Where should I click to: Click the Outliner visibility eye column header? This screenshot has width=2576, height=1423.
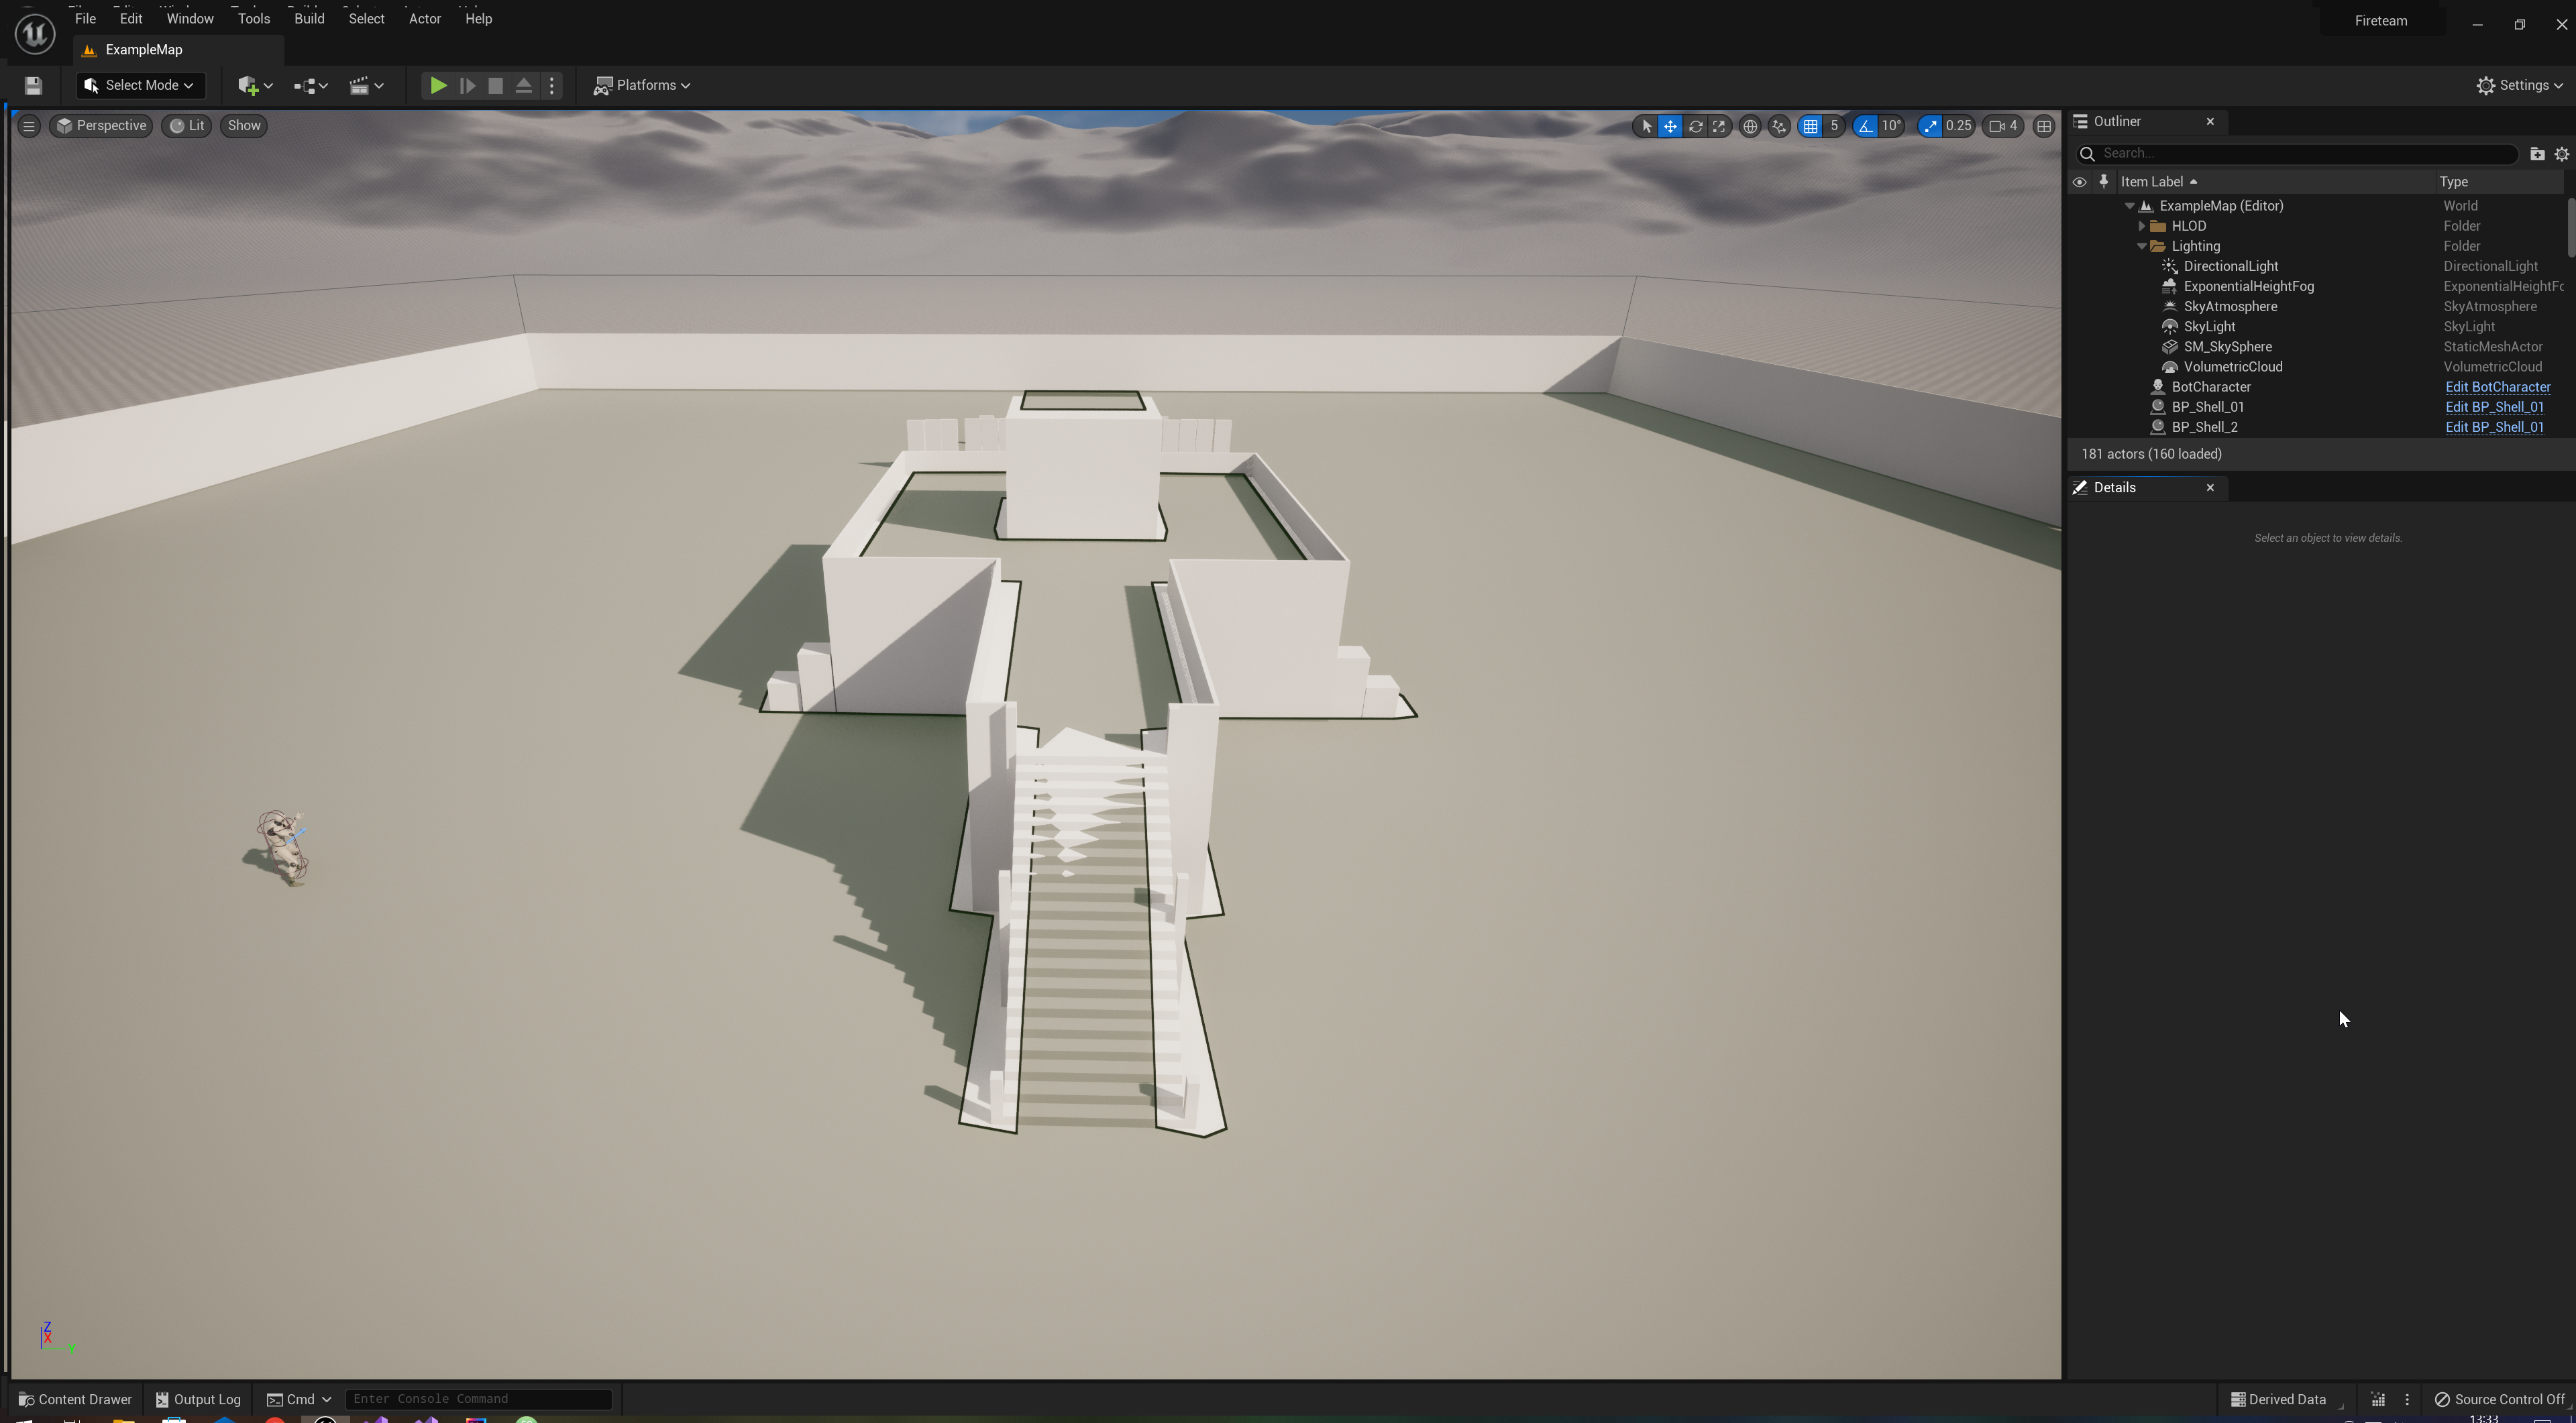click(x=2079, y=182)
